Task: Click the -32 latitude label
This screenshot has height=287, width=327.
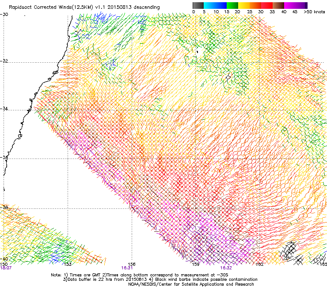Action: (4, 61)
